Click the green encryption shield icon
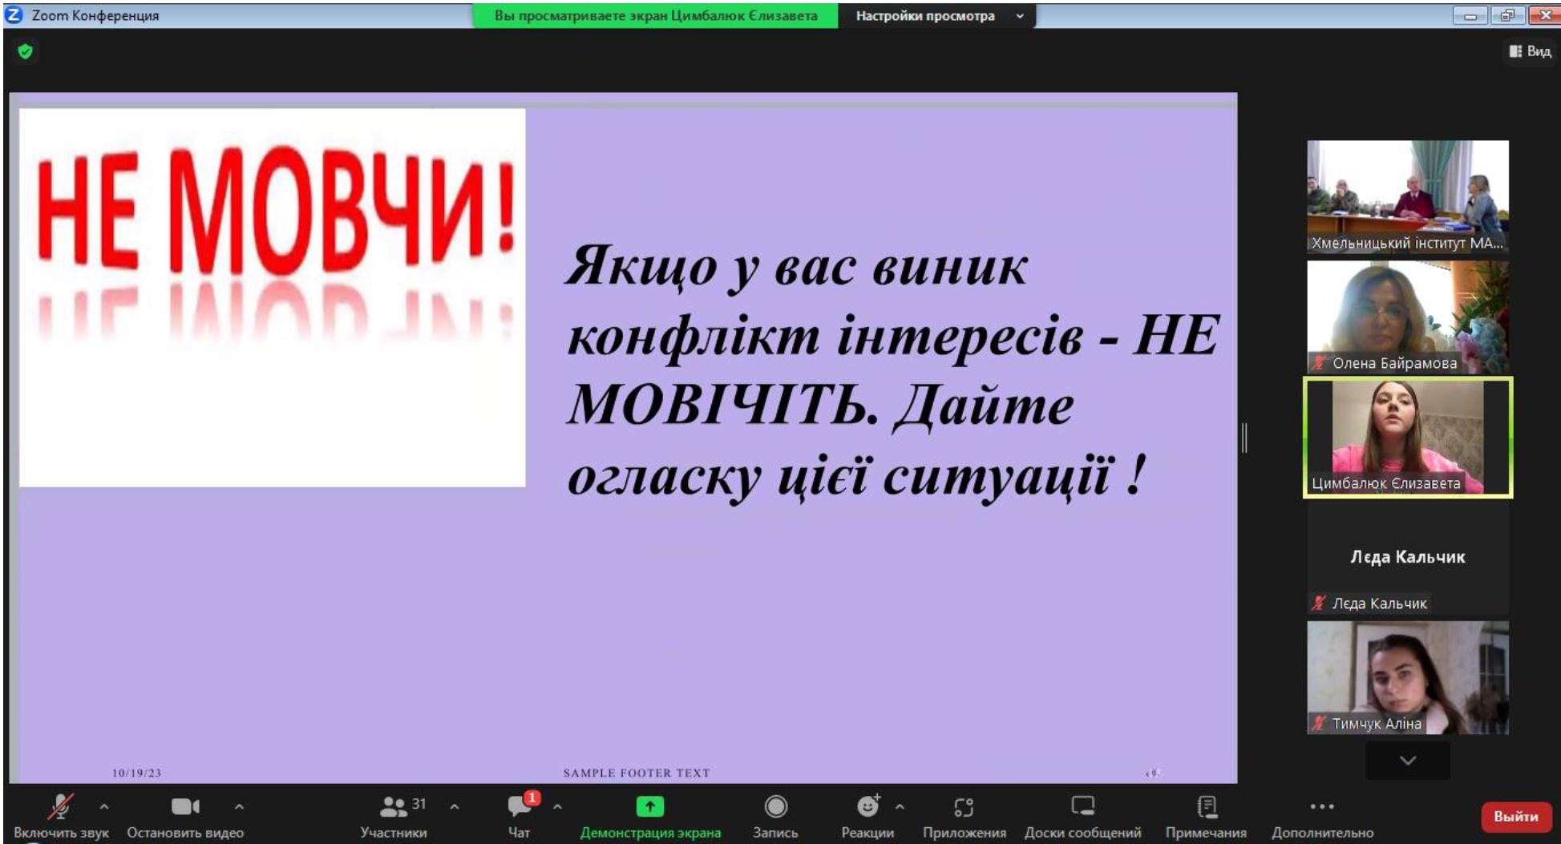 coord(26,52)
